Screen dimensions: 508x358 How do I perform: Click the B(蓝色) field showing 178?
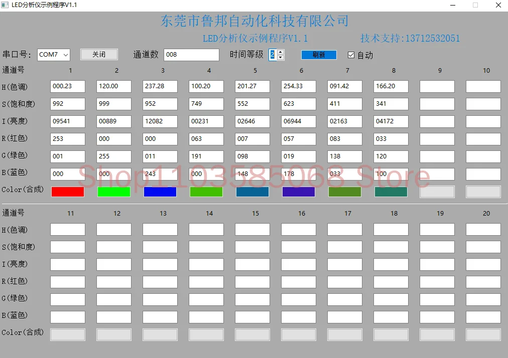click(x=298, y=174)
